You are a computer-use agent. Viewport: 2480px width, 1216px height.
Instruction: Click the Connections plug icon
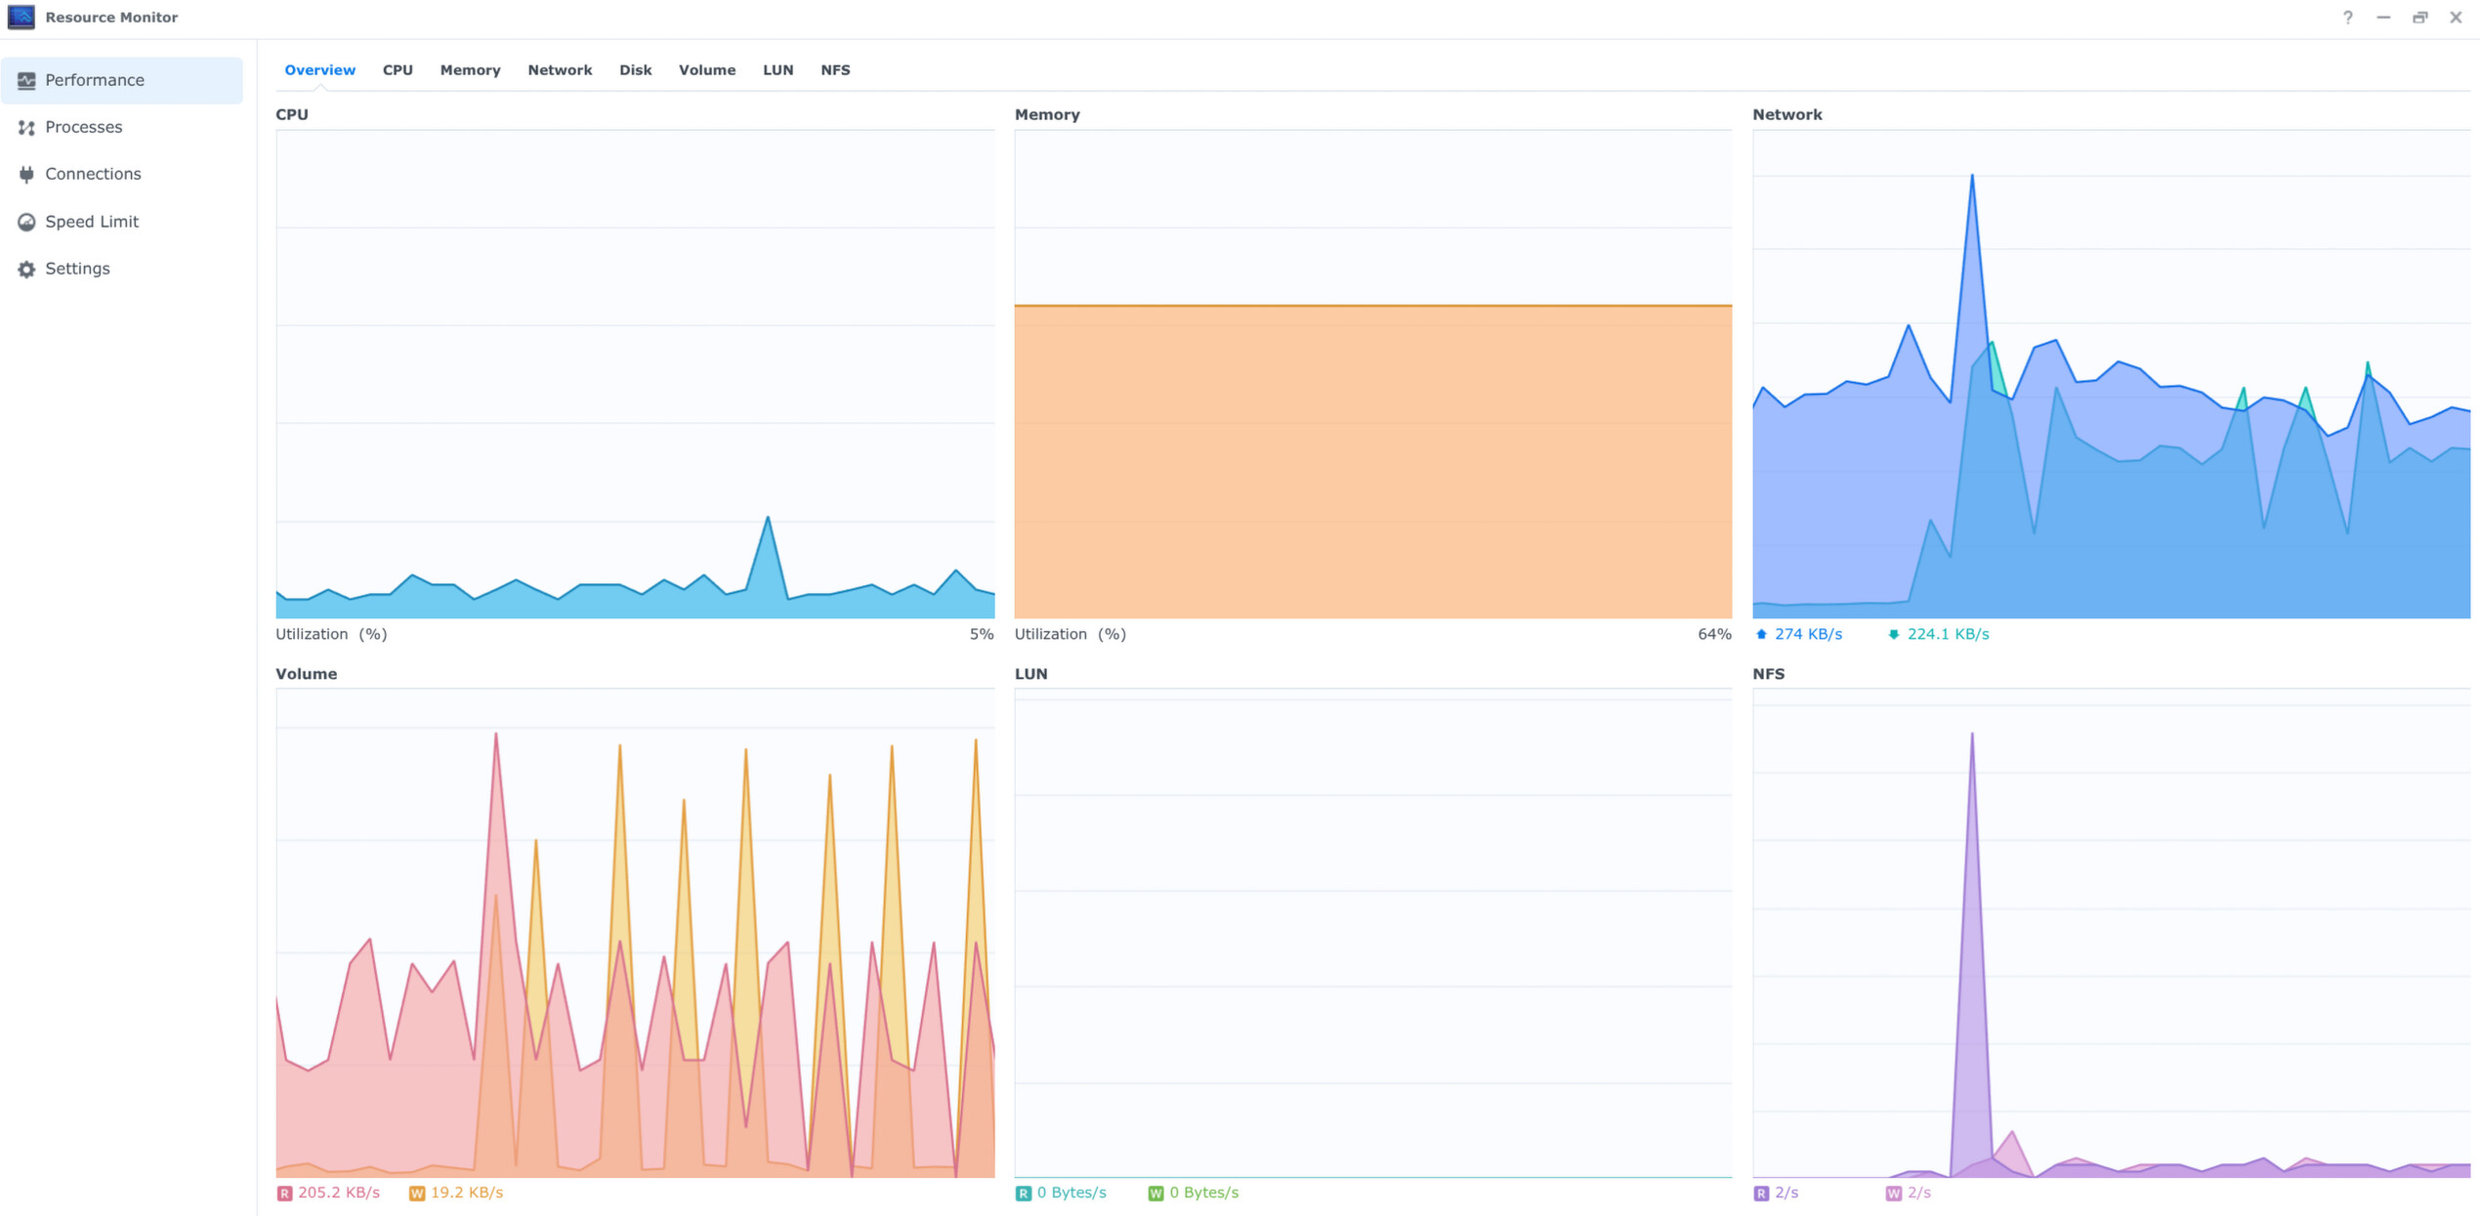pos(26,175)
